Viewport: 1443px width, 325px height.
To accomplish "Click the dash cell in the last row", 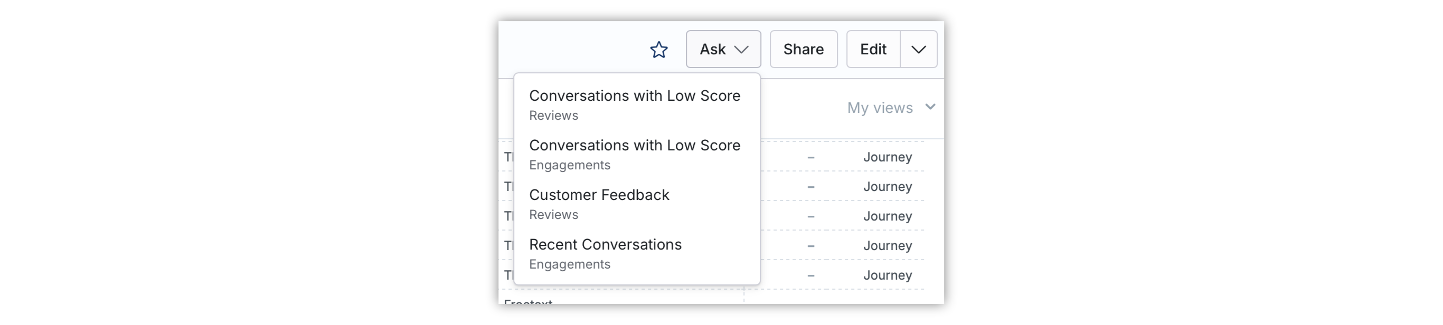I will (810, 276).
